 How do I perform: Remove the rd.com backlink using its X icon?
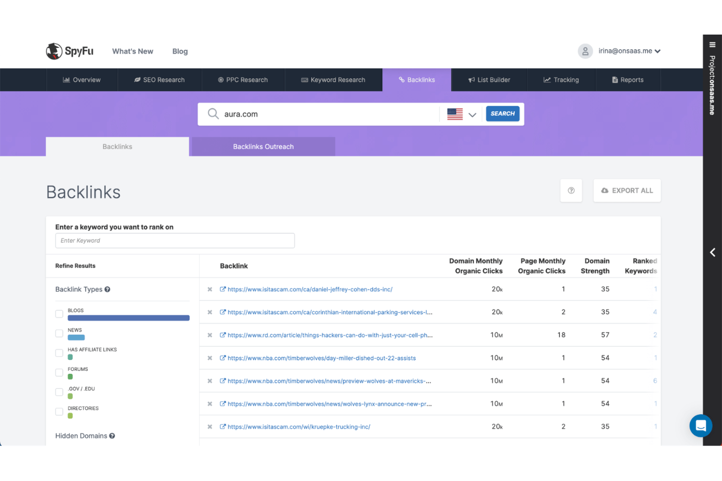click(210, 335)
